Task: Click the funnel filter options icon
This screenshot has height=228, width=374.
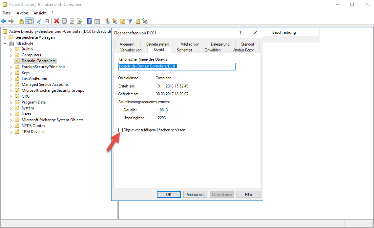Action: pos(130,21)
